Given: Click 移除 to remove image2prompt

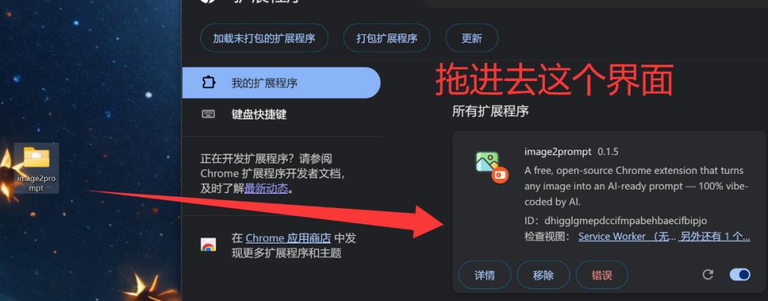Looking at the screenshot, I should click(543, 275).
